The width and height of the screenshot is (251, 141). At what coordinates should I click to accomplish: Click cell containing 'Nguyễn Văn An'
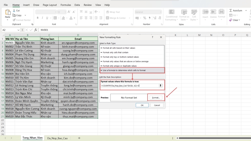point(28,43)
